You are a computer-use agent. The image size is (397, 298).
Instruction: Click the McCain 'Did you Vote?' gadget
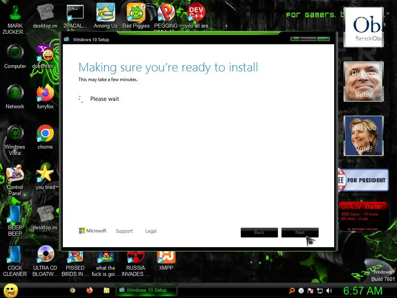tap(364, 81)
